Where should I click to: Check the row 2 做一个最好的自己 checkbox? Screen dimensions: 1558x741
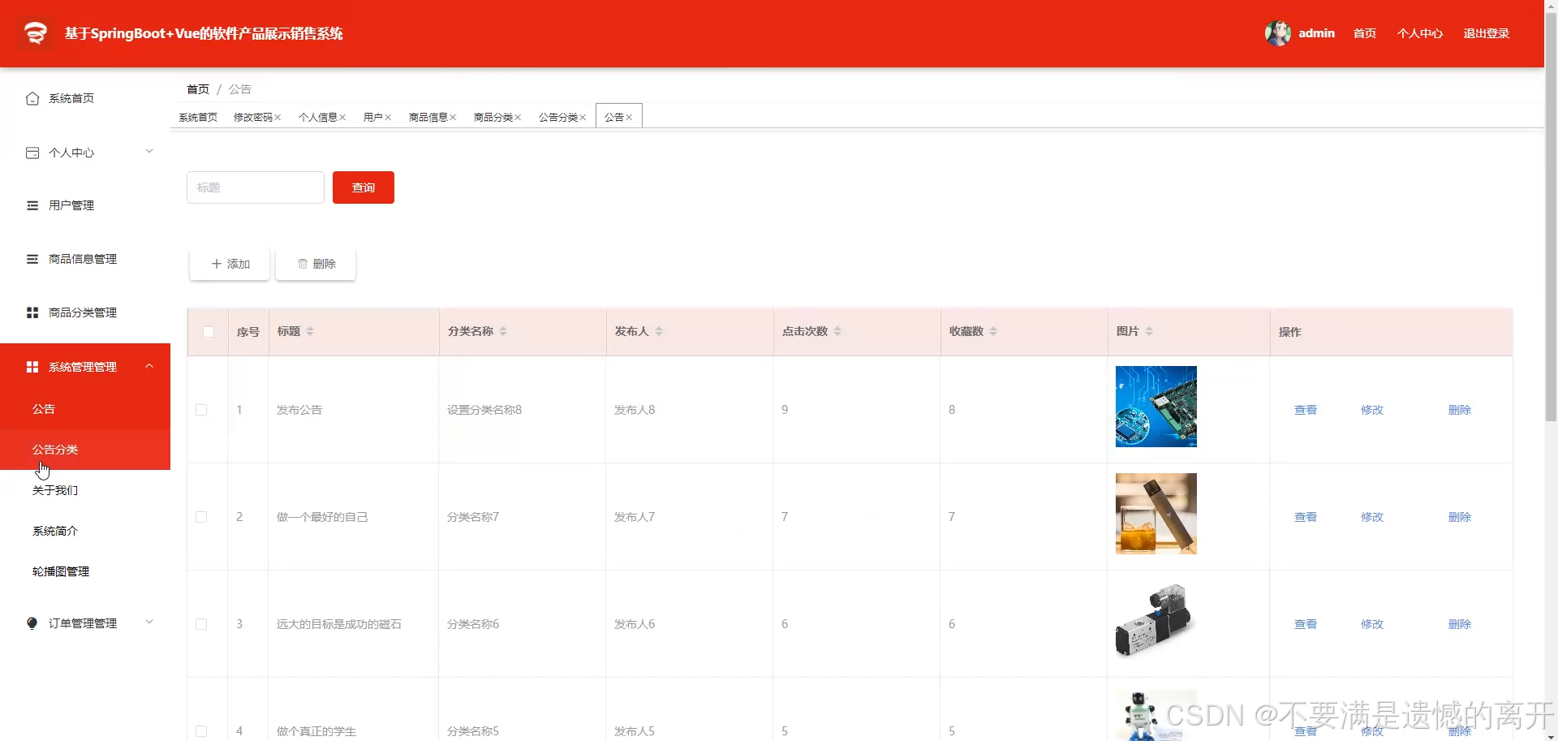coord(201,517)
